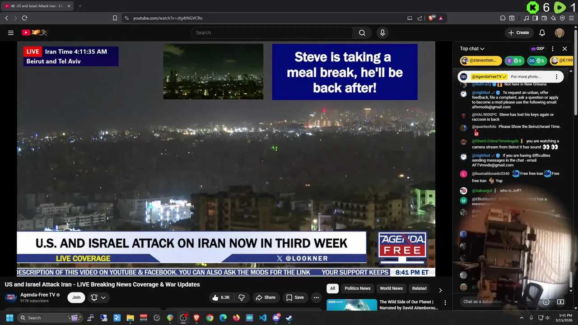This screenshot has height=325, width=578.
Task: Open the 0XP crown points badge
Action: [x=538, y=49]
